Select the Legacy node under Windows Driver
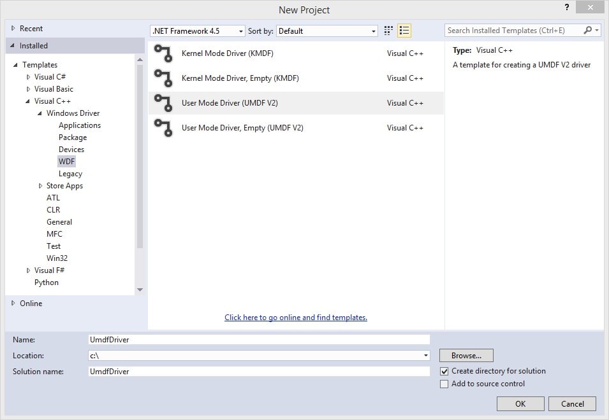The width and height of the screenshot is (609, 420). click(x=70, y=174)
